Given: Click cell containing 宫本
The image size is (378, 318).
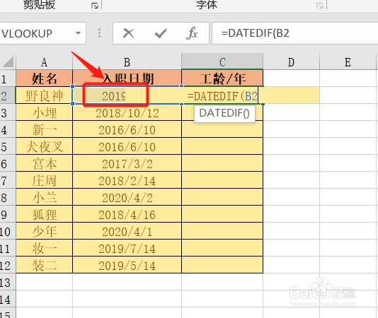Looking at the screenshot, I should coord(44,164).
